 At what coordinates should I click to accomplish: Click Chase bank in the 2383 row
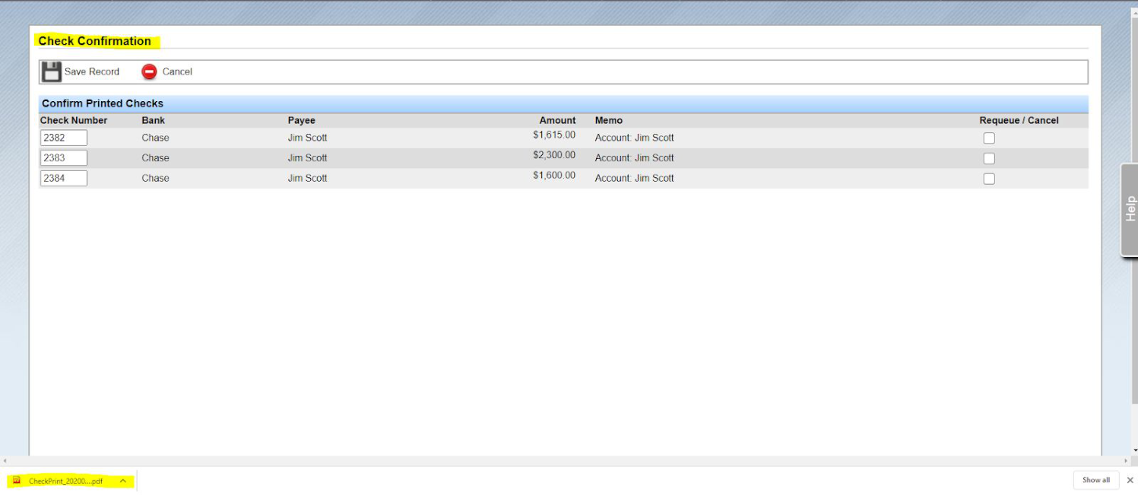[155, 158]
